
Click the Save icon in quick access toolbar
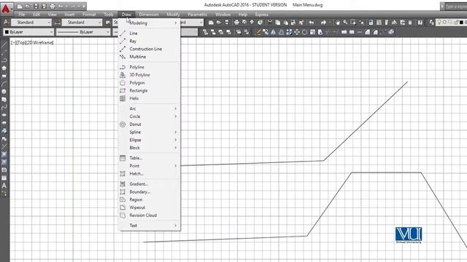click(x=36, y=6)
